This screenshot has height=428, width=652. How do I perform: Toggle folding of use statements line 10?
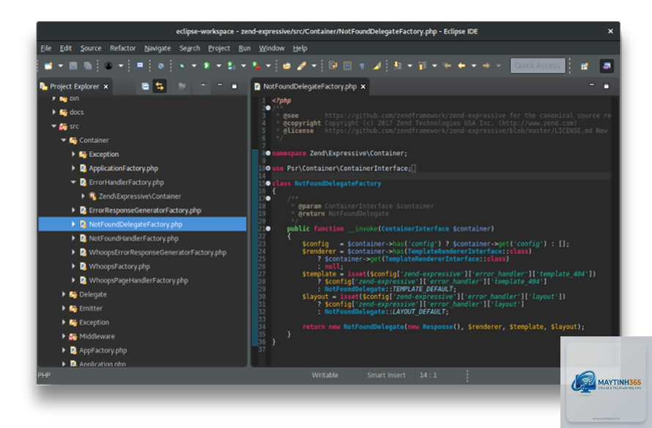coord(268,168)
